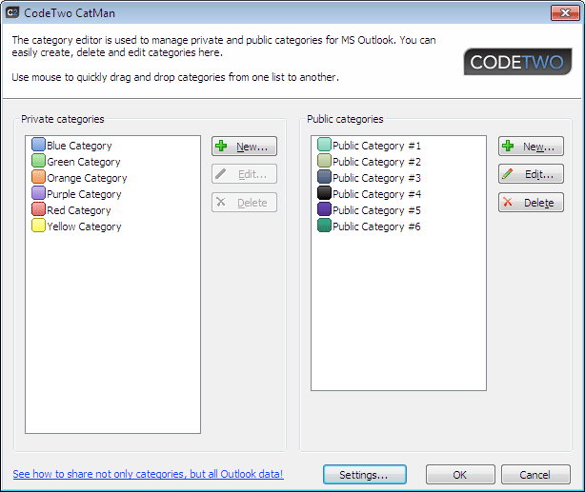Confirm changes with the OK button
This screenshot has height=492, width=585.
pyautogui.click(x=460, y=474)
